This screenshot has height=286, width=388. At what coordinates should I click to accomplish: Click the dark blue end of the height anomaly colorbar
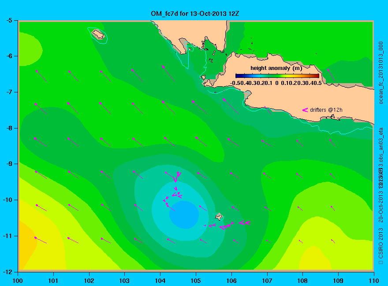coord(238,76)
